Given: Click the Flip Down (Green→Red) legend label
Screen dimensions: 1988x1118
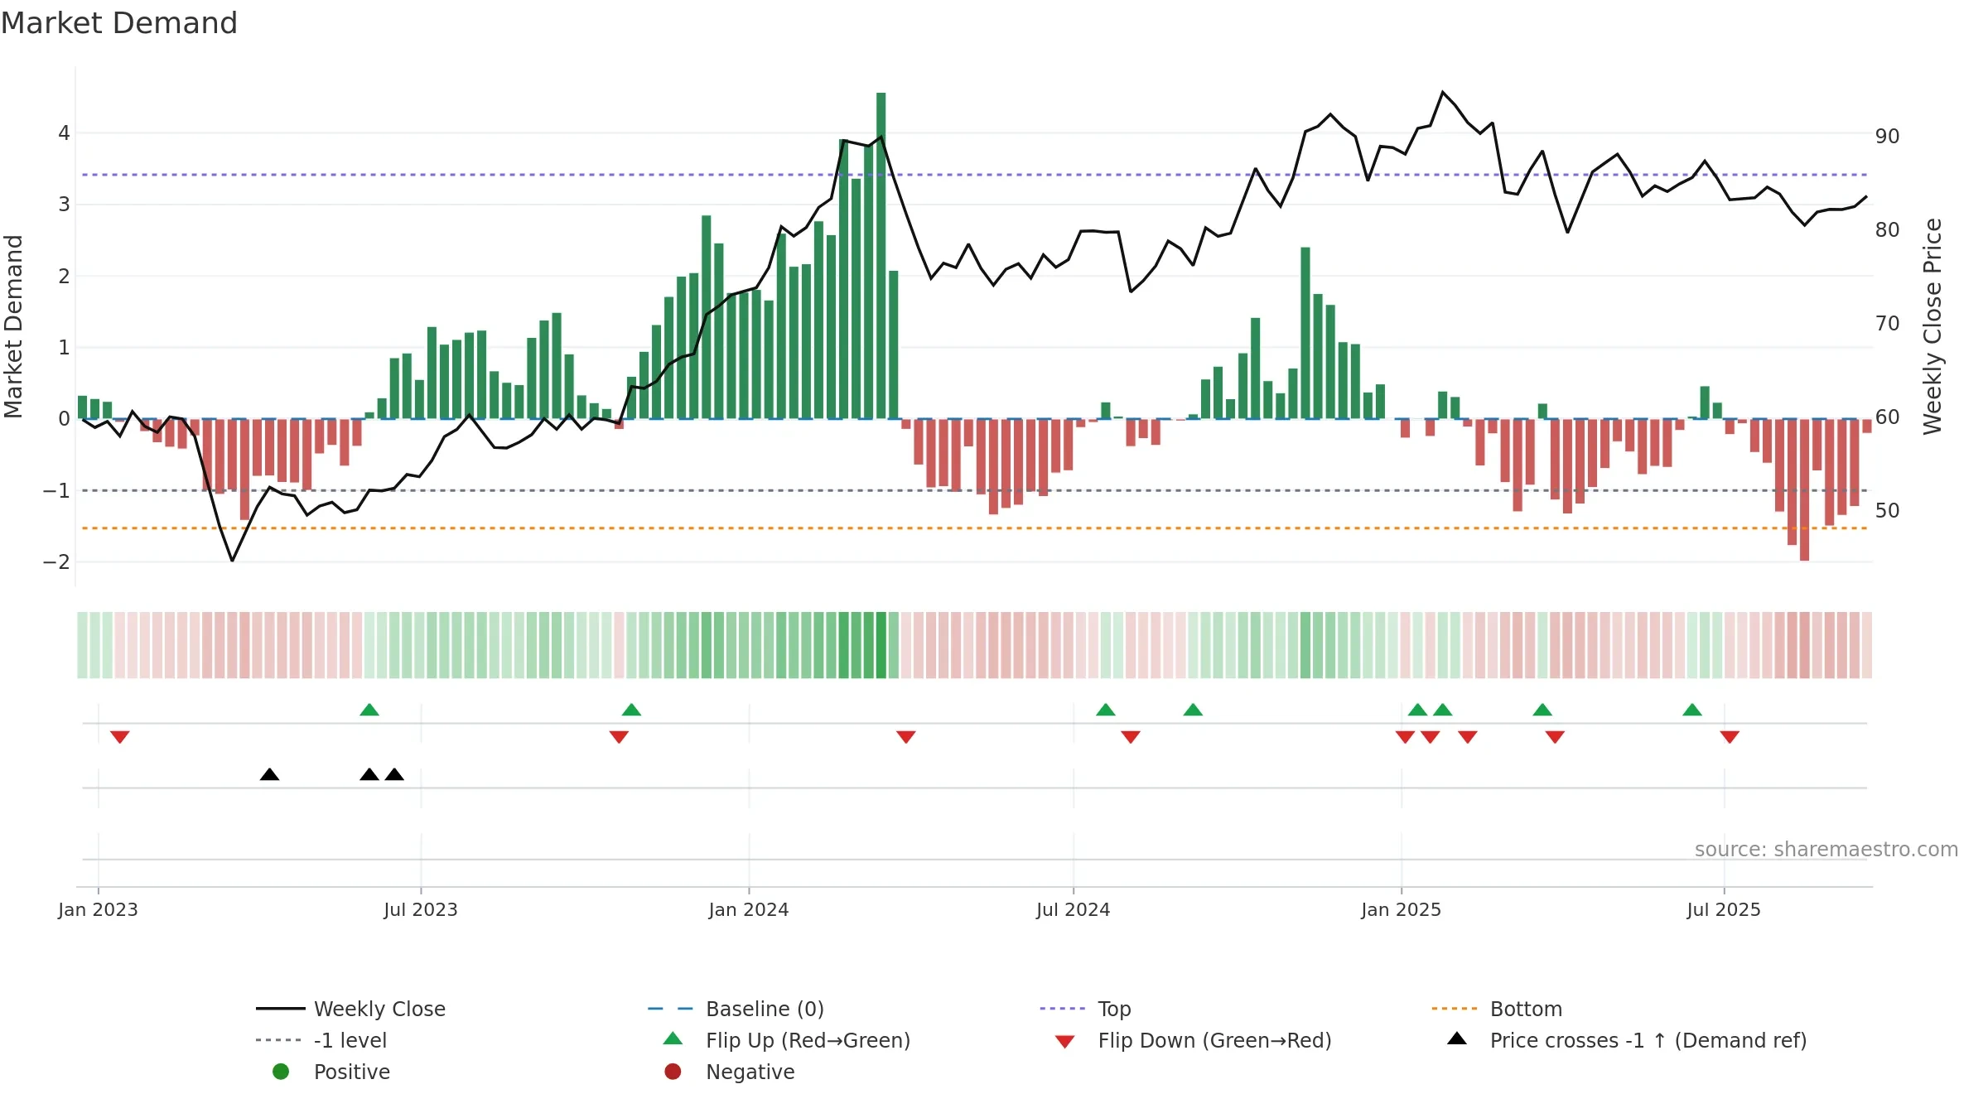Looking at the screenshot, I should [1214, 1040].
